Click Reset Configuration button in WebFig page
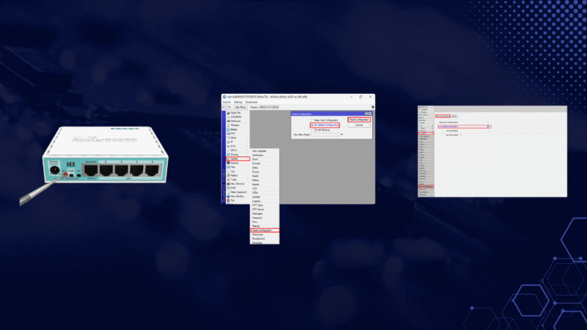The width and height of the screenshot is (587, 330). [x=442, y=116]
